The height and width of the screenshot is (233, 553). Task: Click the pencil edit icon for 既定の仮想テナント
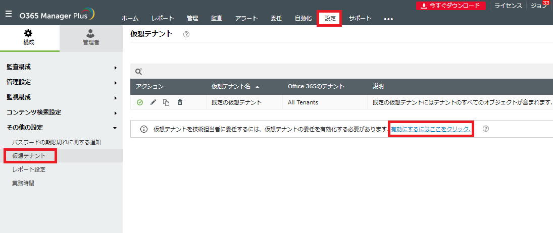tap(153, 102)
